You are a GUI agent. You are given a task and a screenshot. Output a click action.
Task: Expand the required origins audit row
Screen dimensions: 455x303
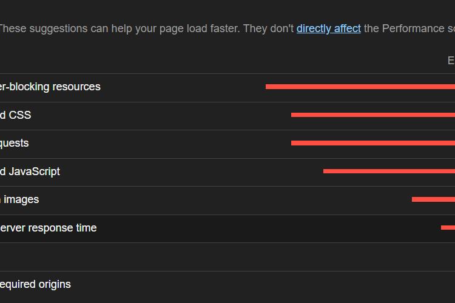(35, 284)
